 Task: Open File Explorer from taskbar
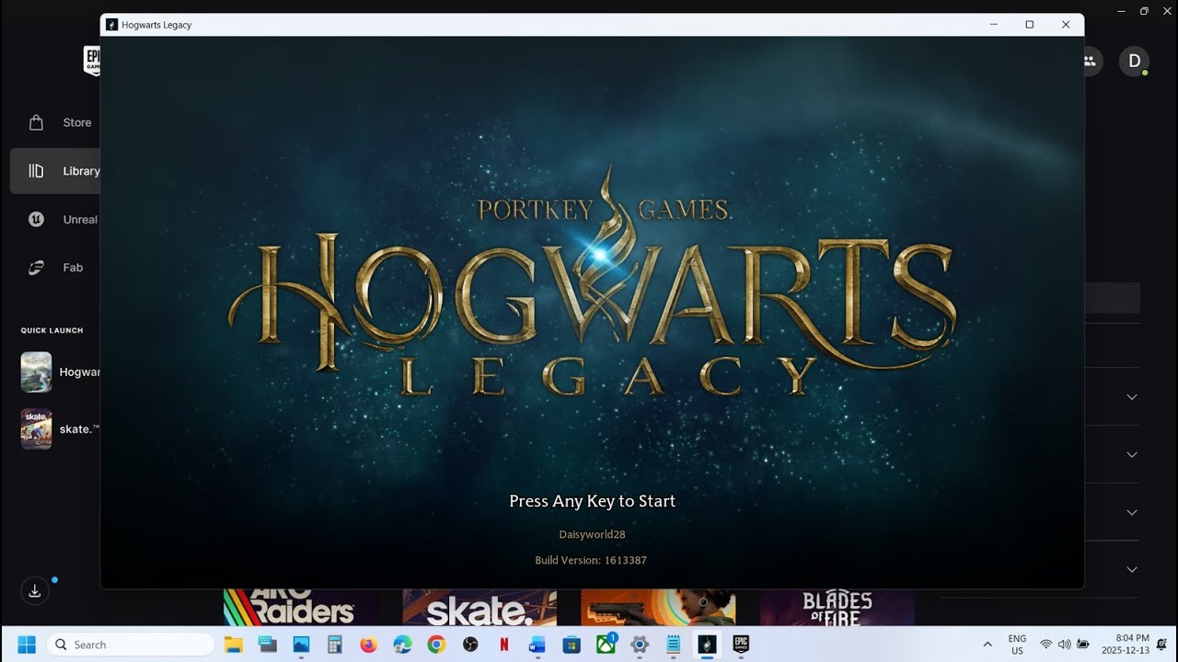[234, 645]
